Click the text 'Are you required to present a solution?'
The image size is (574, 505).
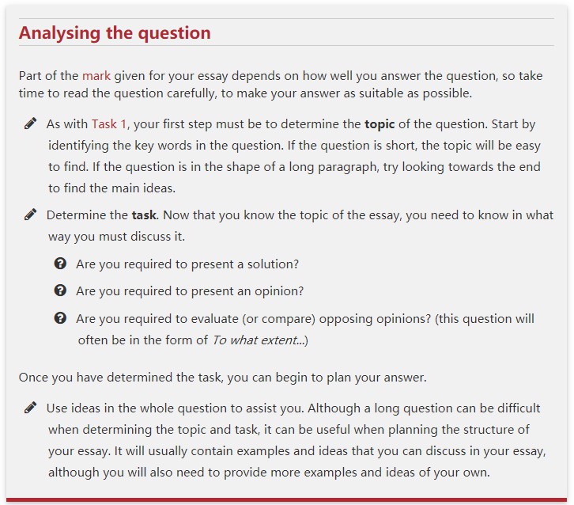pyautogui.click(x=187, y=264)
